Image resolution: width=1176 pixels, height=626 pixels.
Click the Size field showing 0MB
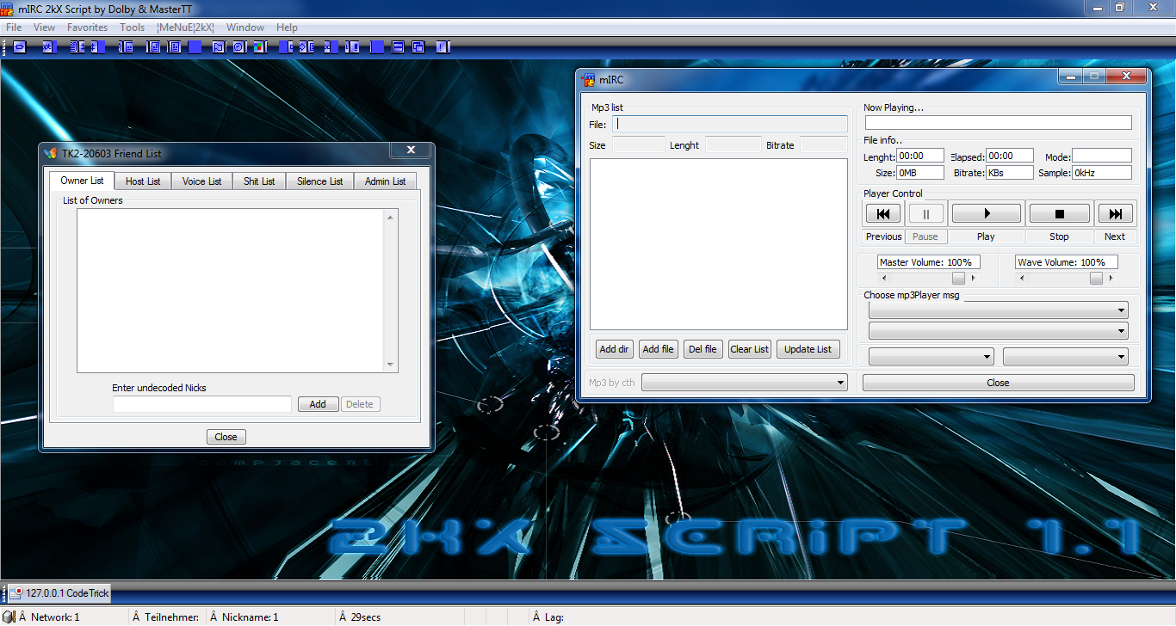[920, 173]
